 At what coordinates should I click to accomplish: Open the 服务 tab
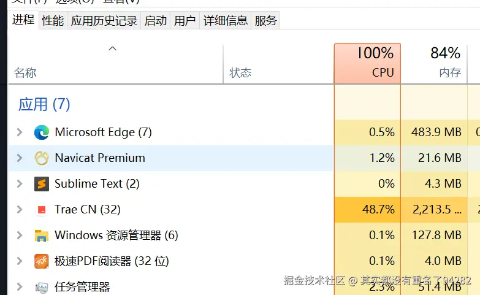click(x=265, y=21)
